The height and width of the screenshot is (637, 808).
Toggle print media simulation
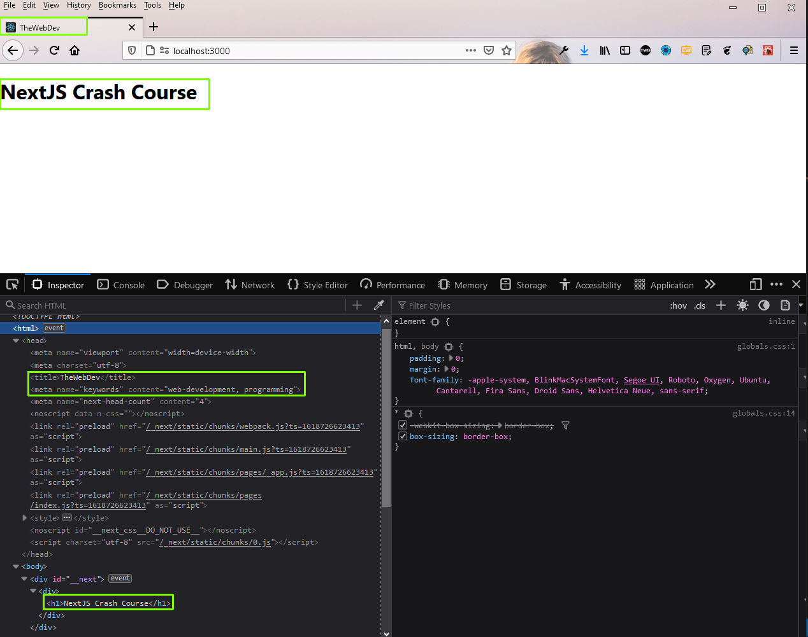[785, 305]
